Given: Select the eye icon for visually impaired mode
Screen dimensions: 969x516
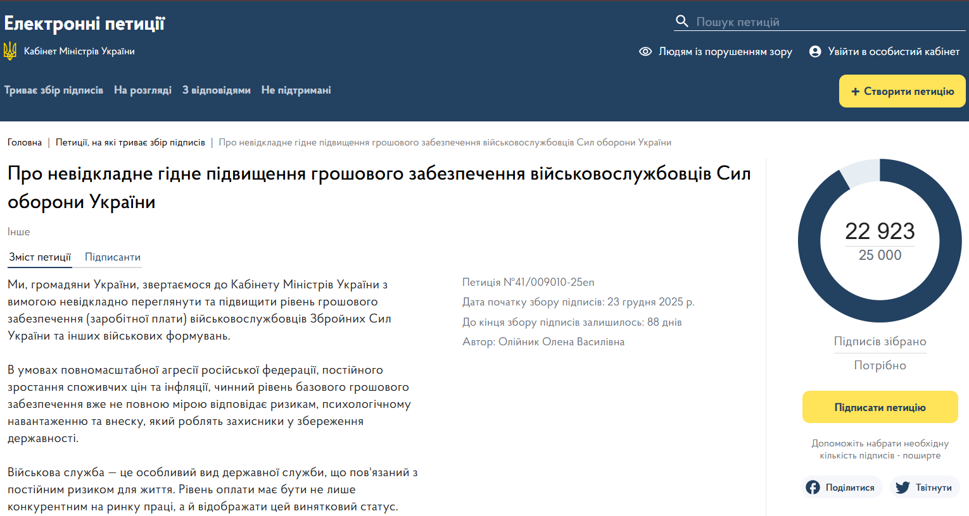Looking at the screenshot, I should 645,52.
